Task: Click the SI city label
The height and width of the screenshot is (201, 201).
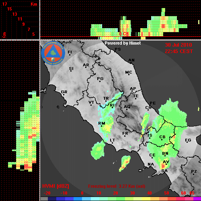Action: [x=71, y=69]
